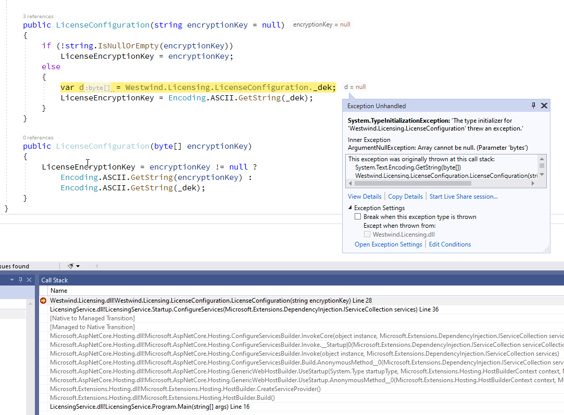
Task: Select the Call Stack panel tab
Action: (55, 280)
